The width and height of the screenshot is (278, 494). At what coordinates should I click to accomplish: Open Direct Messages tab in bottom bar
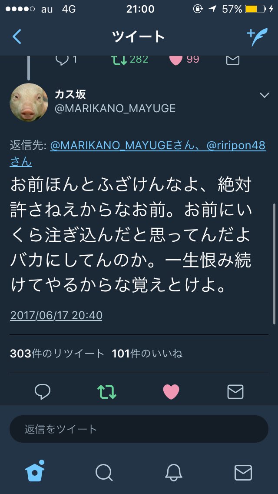[243, 473]
